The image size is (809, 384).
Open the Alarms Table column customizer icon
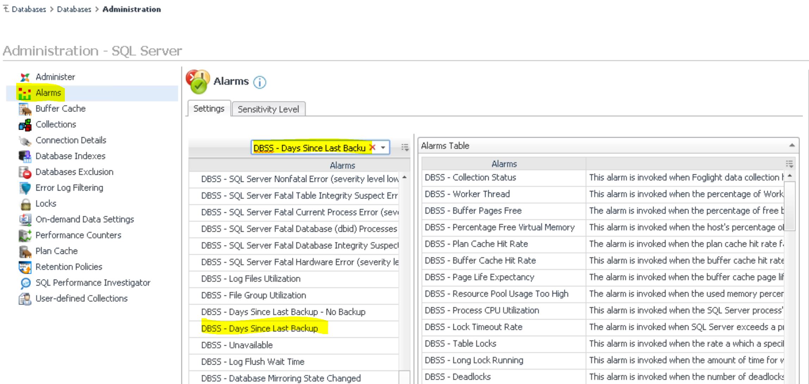click(789, 164)
